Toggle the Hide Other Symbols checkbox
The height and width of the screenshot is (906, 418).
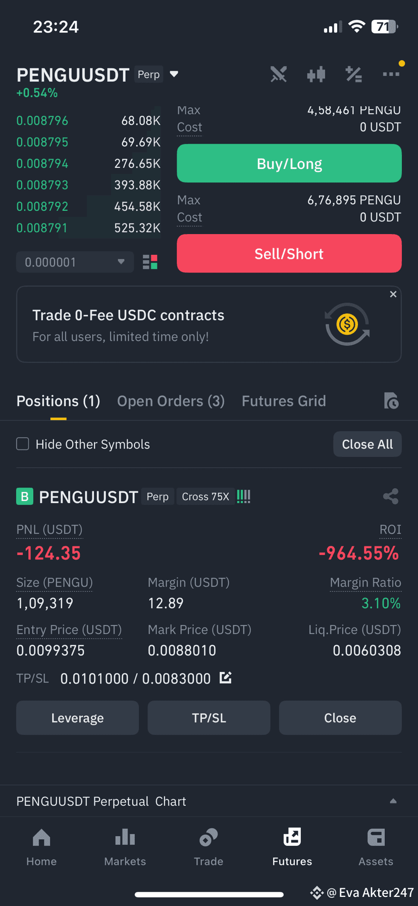coord(23,444)
